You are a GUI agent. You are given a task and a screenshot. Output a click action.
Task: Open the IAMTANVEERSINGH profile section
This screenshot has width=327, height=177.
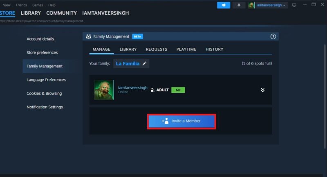tap(105, 13)
